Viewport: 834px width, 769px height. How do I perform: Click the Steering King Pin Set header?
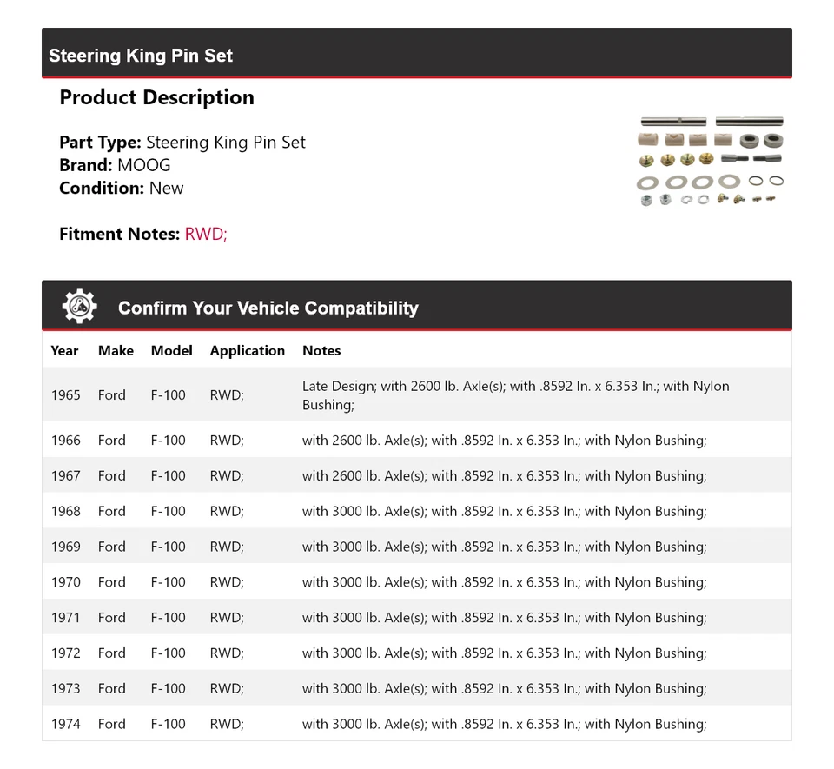141,56
